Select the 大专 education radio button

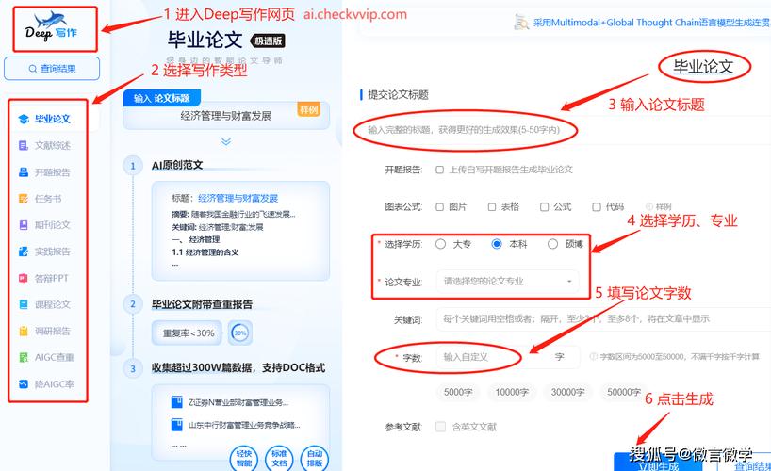point(440,244)
